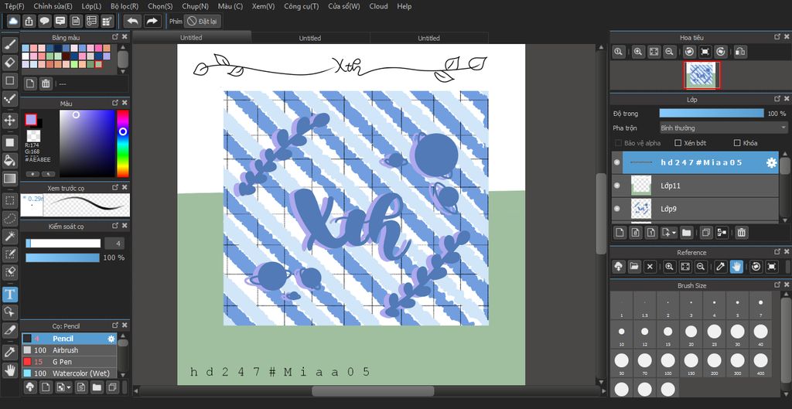Click the Cloud icon in top toolbar
The image size is (792, 409).
coord(13,21)
